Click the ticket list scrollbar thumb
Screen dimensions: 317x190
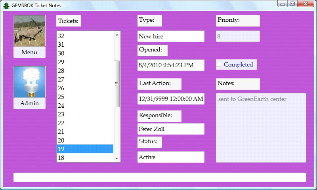click(116, 84)
